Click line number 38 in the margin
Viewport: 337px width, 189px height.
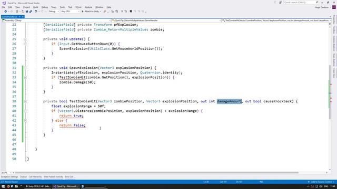click(14, 101)
